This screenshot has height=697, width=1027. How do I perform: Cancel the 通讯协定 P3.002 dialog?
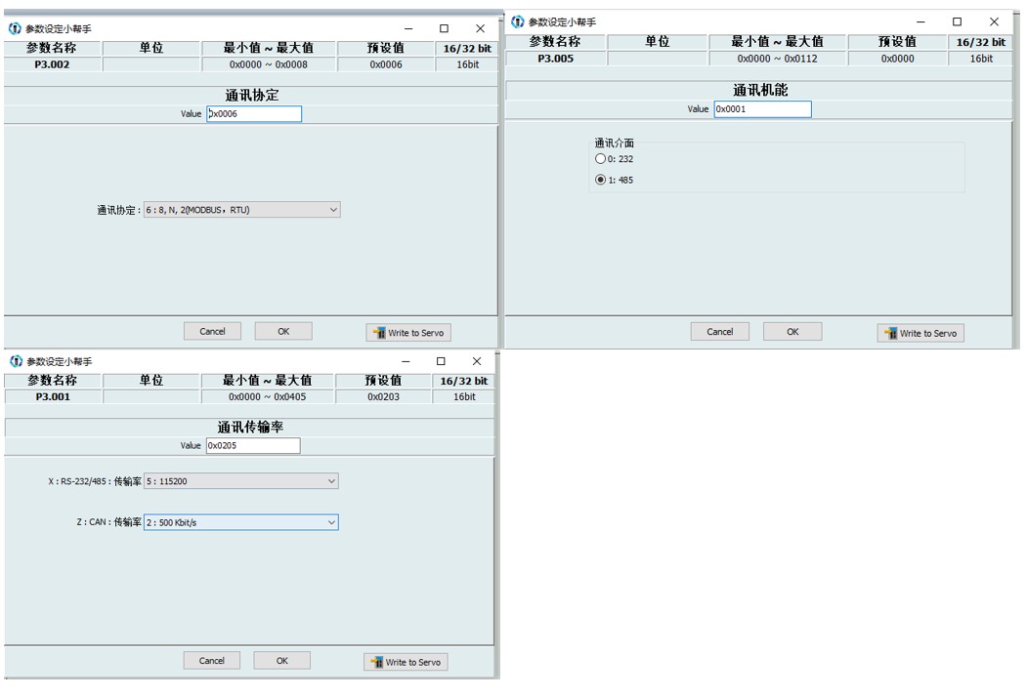tap(212, 332)
